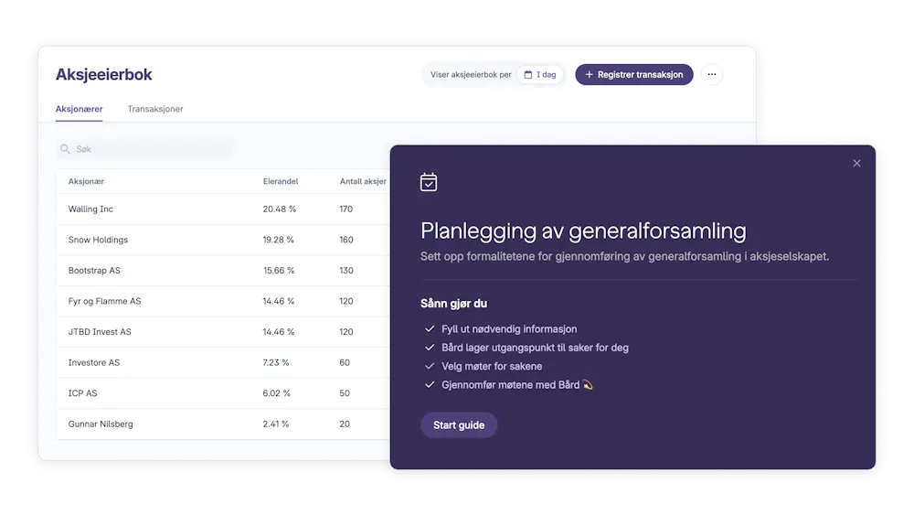This screenshot has width=914, height=515.
Task: Select the Walling Inc shareholder row
Action: (223, 209)
